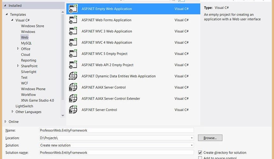Viewport: 274px width, 159px height.
Task: Open the Location path dropdown
Action: click(x=191, y=138)
